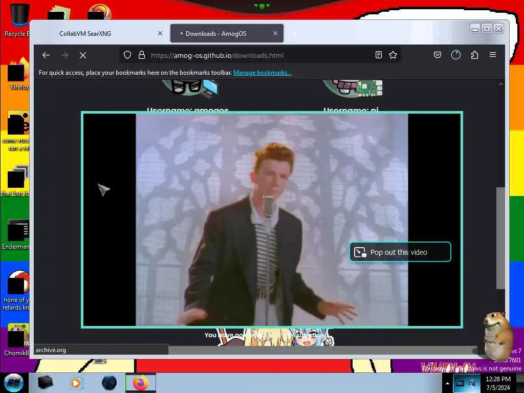Click the forward navigation arrow

(x=64, y=55)
